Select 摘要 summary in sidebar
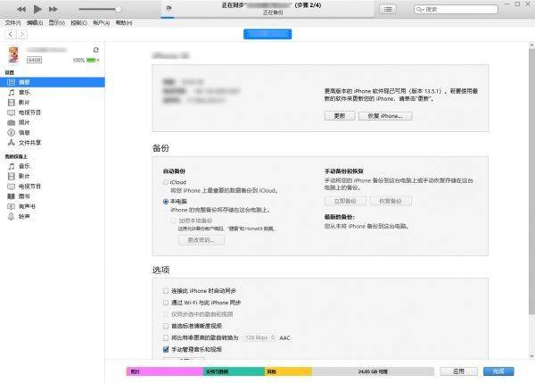The image size is (535, 383). point(53,82)
